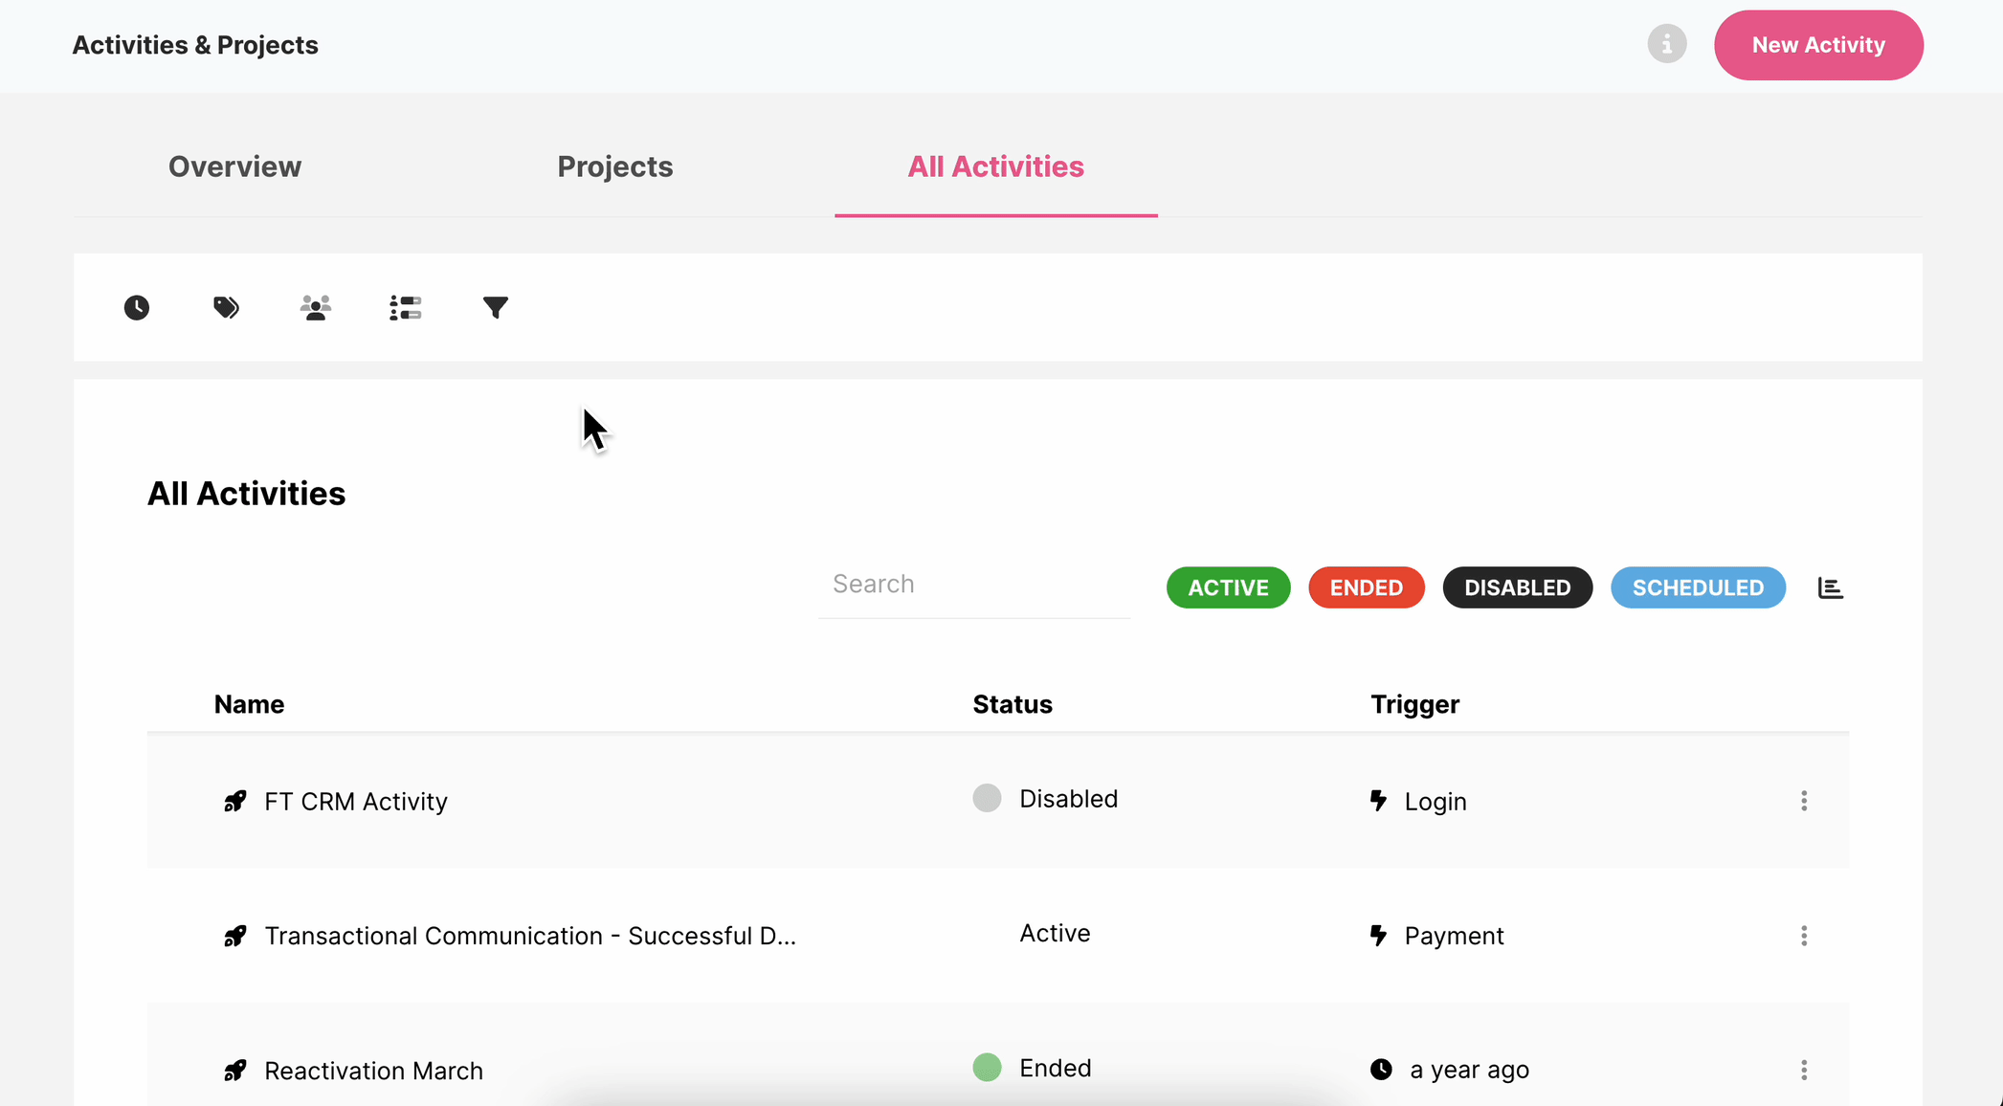The width and height of the screenshot is (2003, 1106).
Task: Toggle the DISABLED status filter pill
Action: point(1517,587)
